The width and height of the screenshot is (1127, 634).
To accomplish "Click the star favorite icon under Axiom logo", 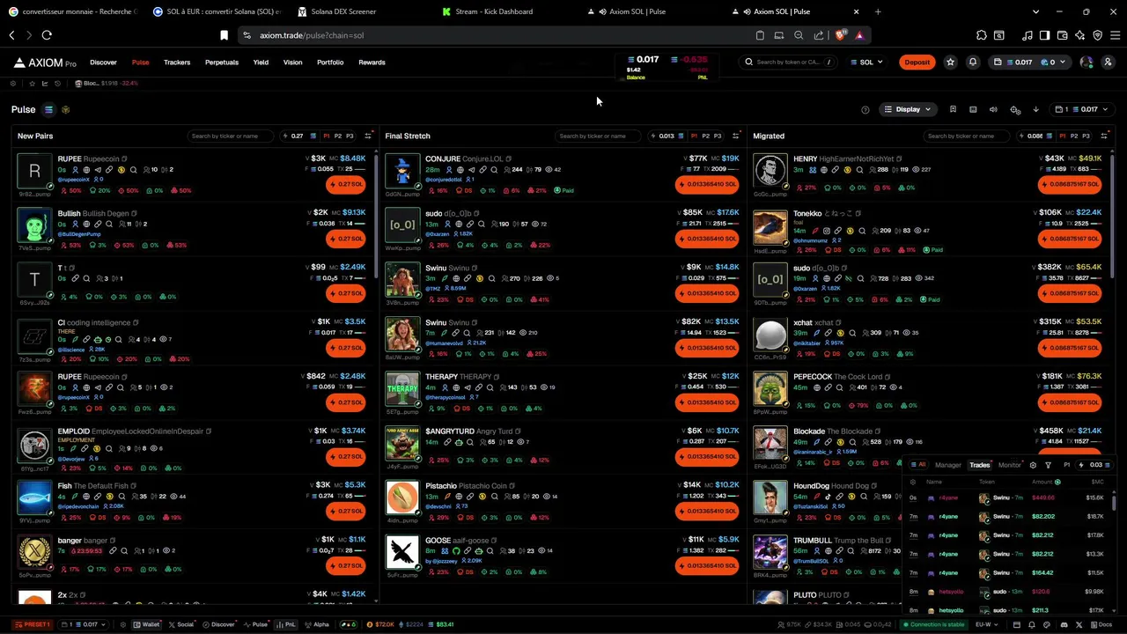I will [x=32, y=84].
